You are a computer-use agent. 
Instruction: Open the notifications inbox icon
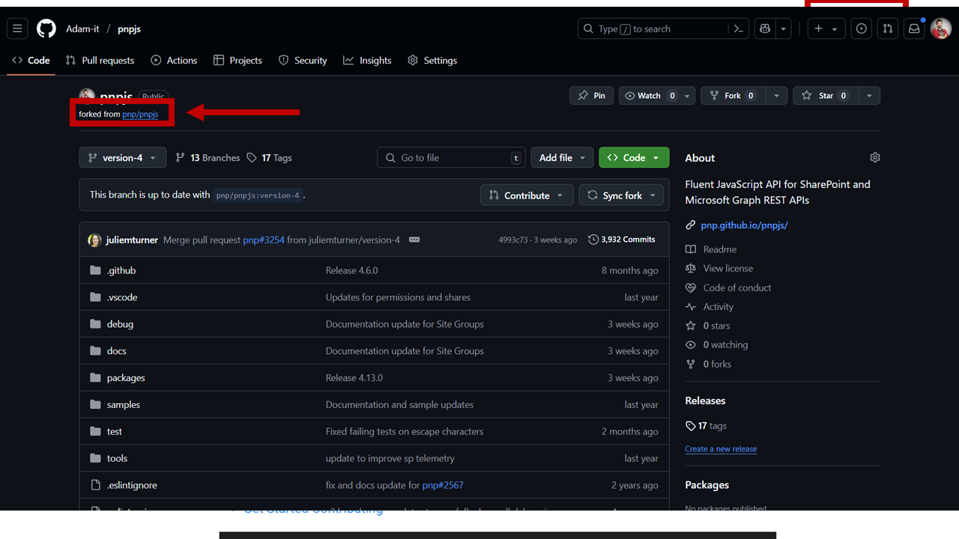(x=914, y=29)
